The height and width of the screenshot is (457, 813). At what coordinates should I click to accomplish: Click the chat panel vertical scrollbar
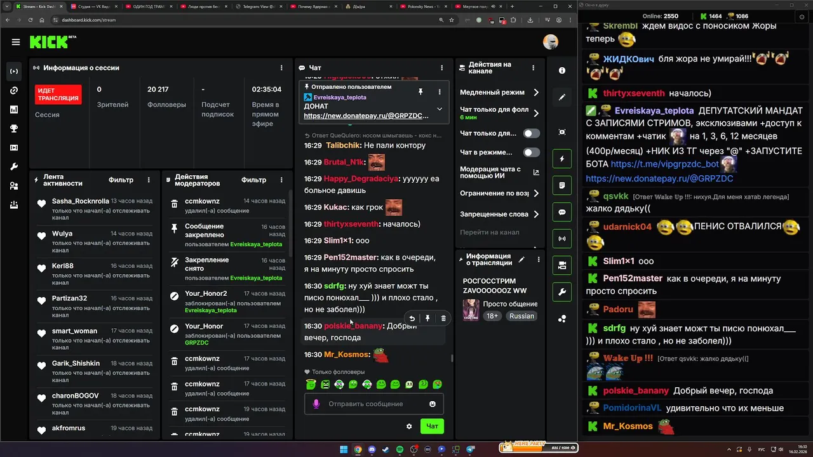[452, 358]
